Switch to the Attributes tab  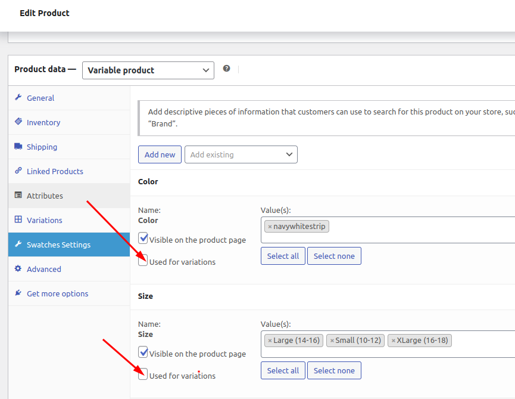click(x=69, y=196)
